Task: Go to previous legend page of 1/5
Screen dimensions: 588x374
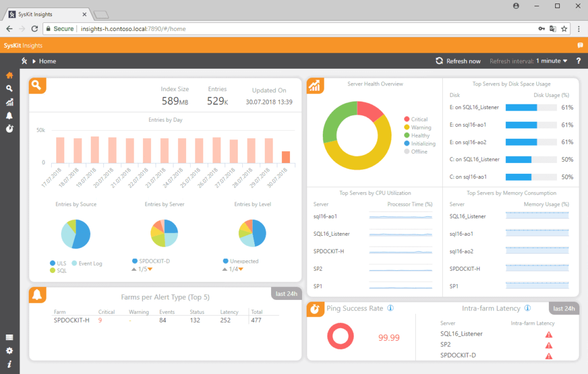Action: pos(134,270)
